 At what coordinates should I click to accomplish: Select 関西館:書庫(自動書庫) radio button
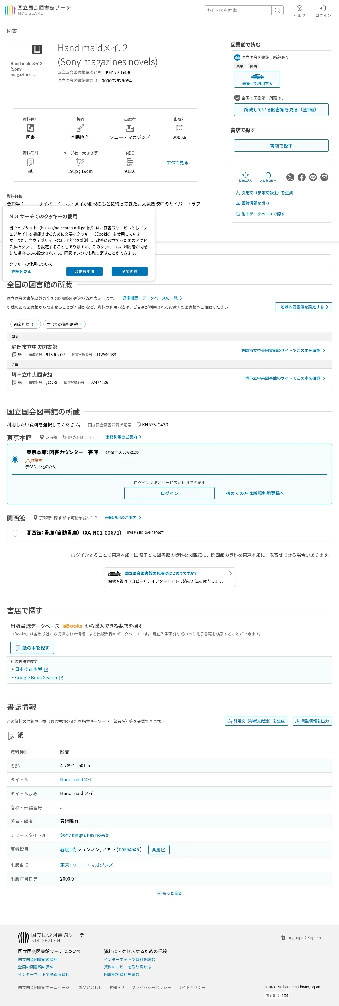click(15, 533)
